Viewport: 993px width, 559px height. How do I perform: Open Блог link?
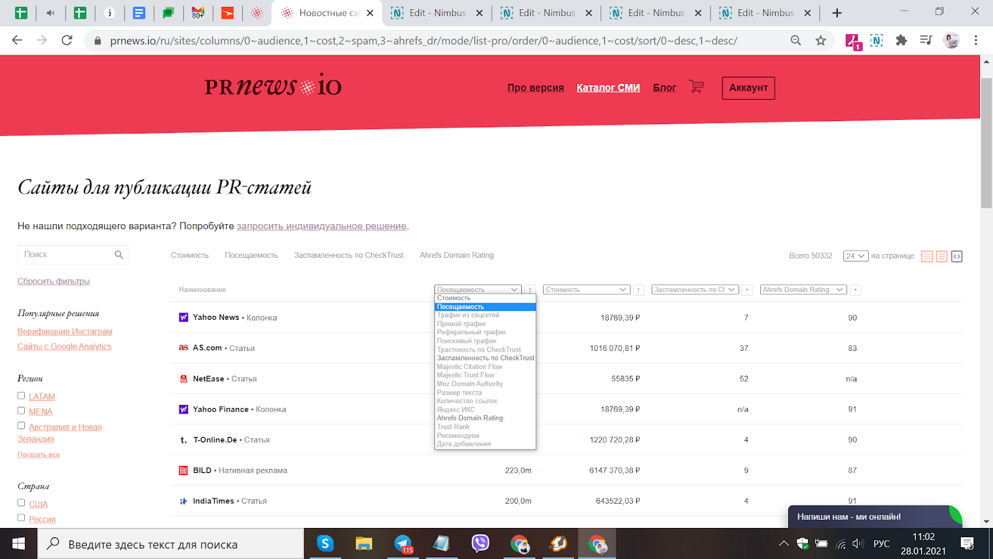[665, 88]
